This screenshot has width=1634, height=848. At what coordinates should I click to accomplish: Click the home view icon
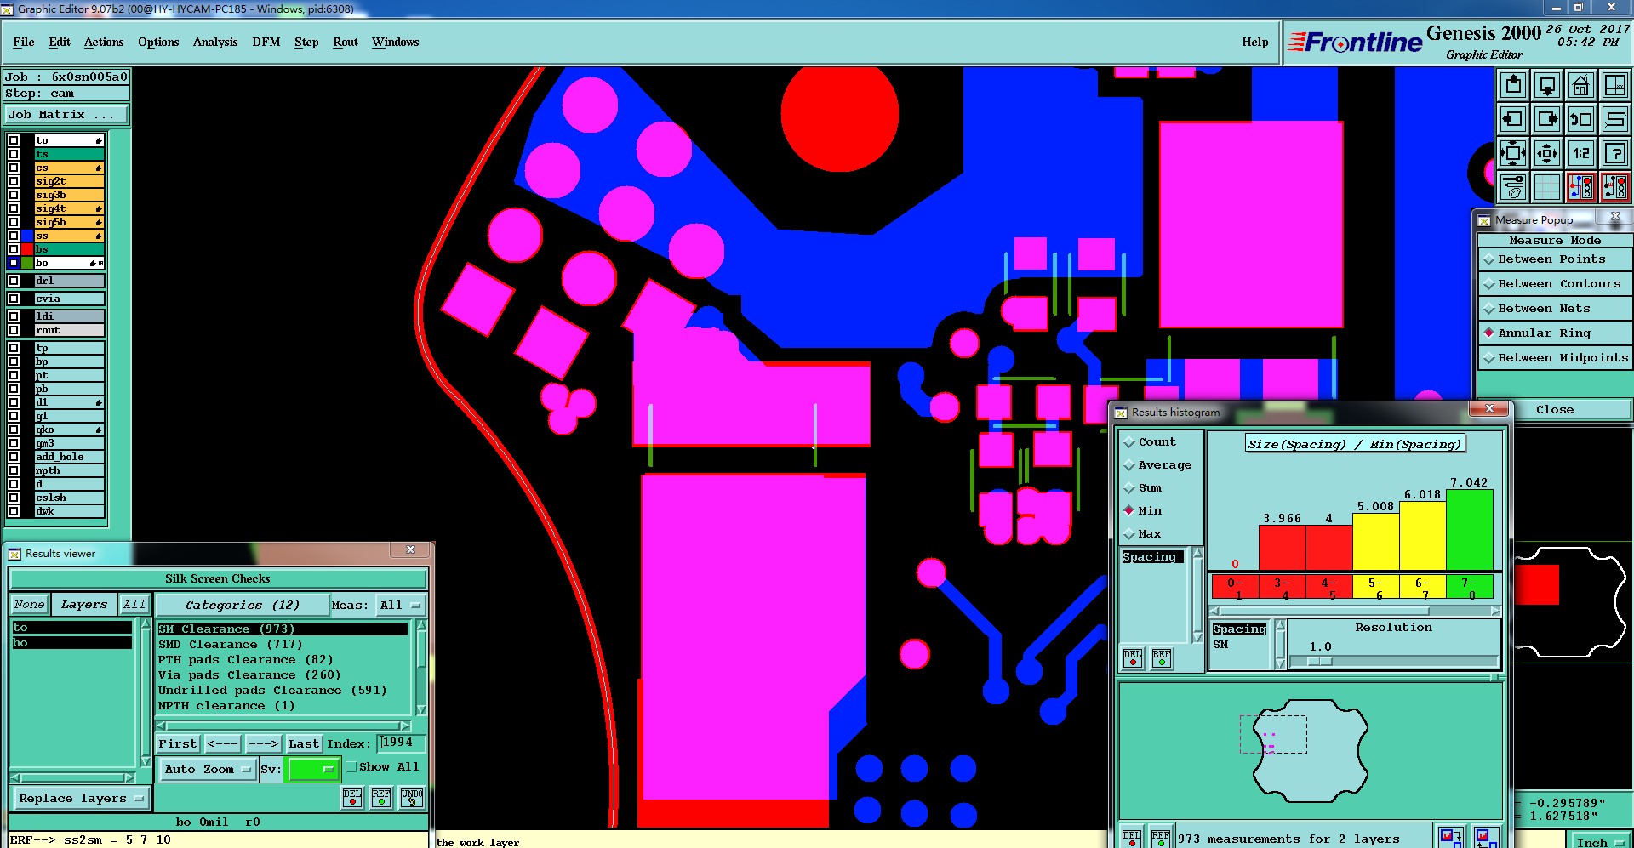(x=1581, y=85)
